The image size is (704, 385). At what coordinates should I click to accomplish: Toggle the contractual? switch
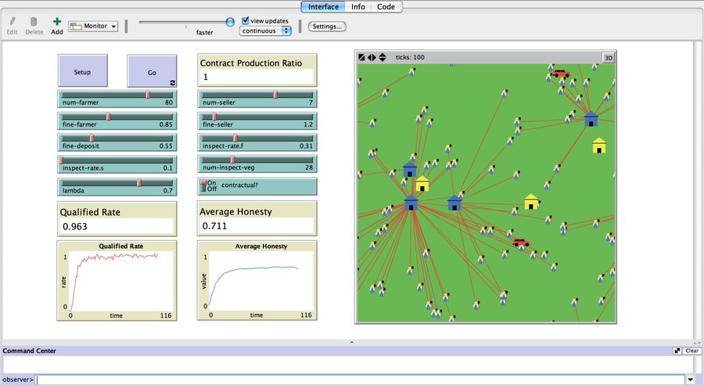(209, 185)
